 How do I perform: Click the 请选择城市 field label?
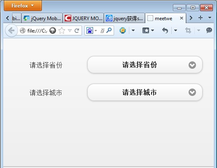click(46, 93)
